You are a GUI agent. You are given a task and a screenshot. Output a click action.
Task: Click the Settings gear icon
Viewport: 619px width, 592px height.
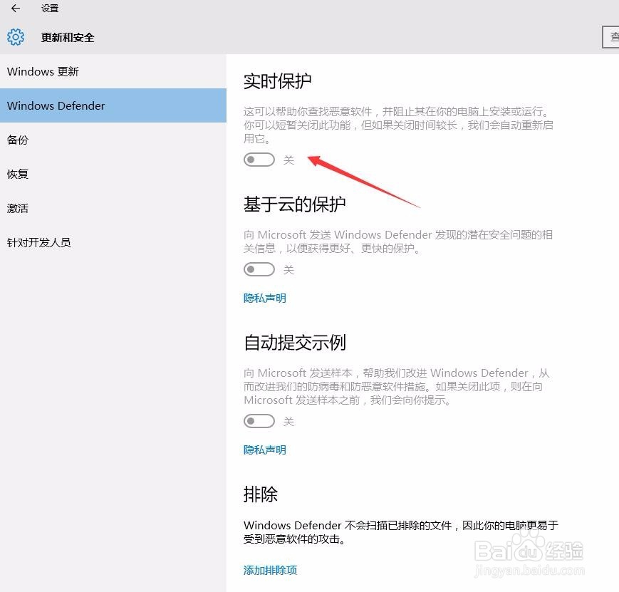point(16,37)
